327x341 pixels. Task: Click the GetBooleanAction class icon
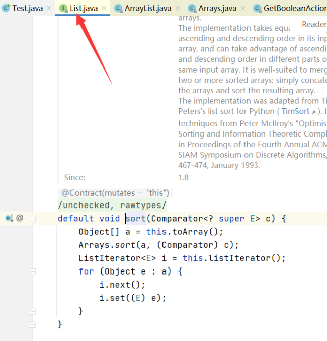pyautogui.click(x=257, y=8)
